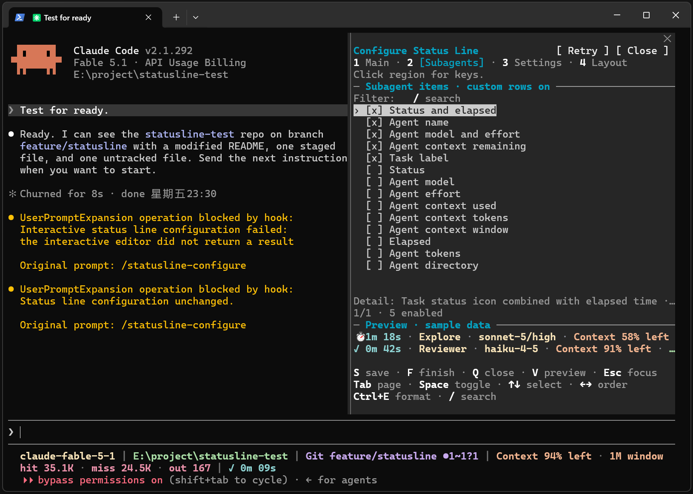This screenshot has height=494, width=693.
Task: Enable the 'Agent model' checkbox
Action: pos(374,182)
